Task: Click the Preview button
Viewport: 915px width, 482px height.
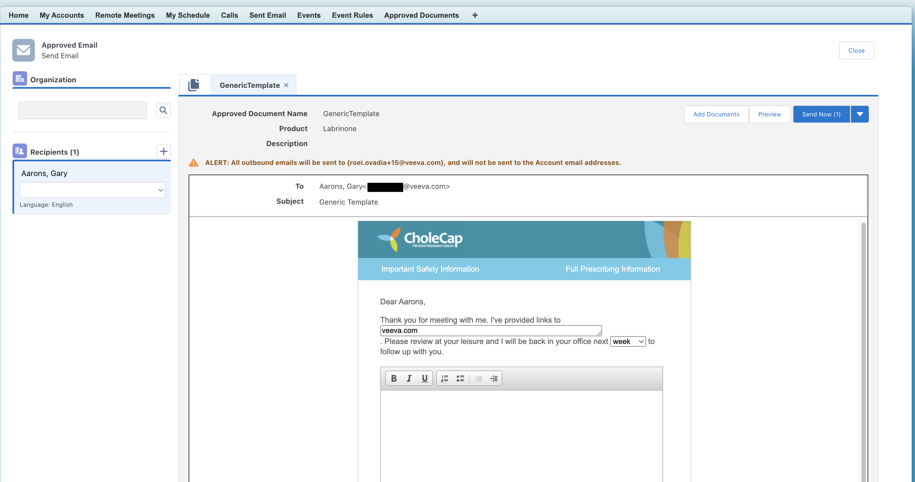Action: pyautogui.click(x=769, y=114)
